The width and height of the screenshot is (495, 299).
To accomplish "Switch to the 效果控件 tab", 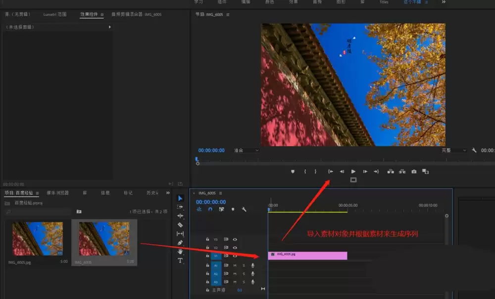I will pos(89,15).
